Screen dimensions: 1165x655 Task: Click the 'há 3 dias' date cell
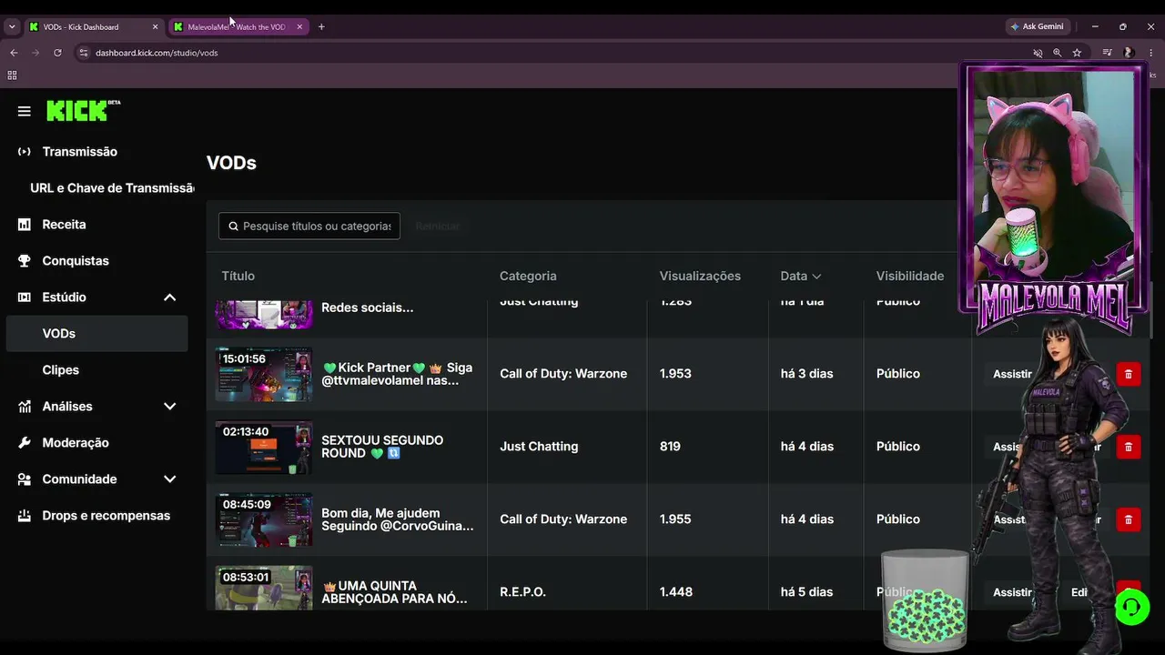click(806, 374)
